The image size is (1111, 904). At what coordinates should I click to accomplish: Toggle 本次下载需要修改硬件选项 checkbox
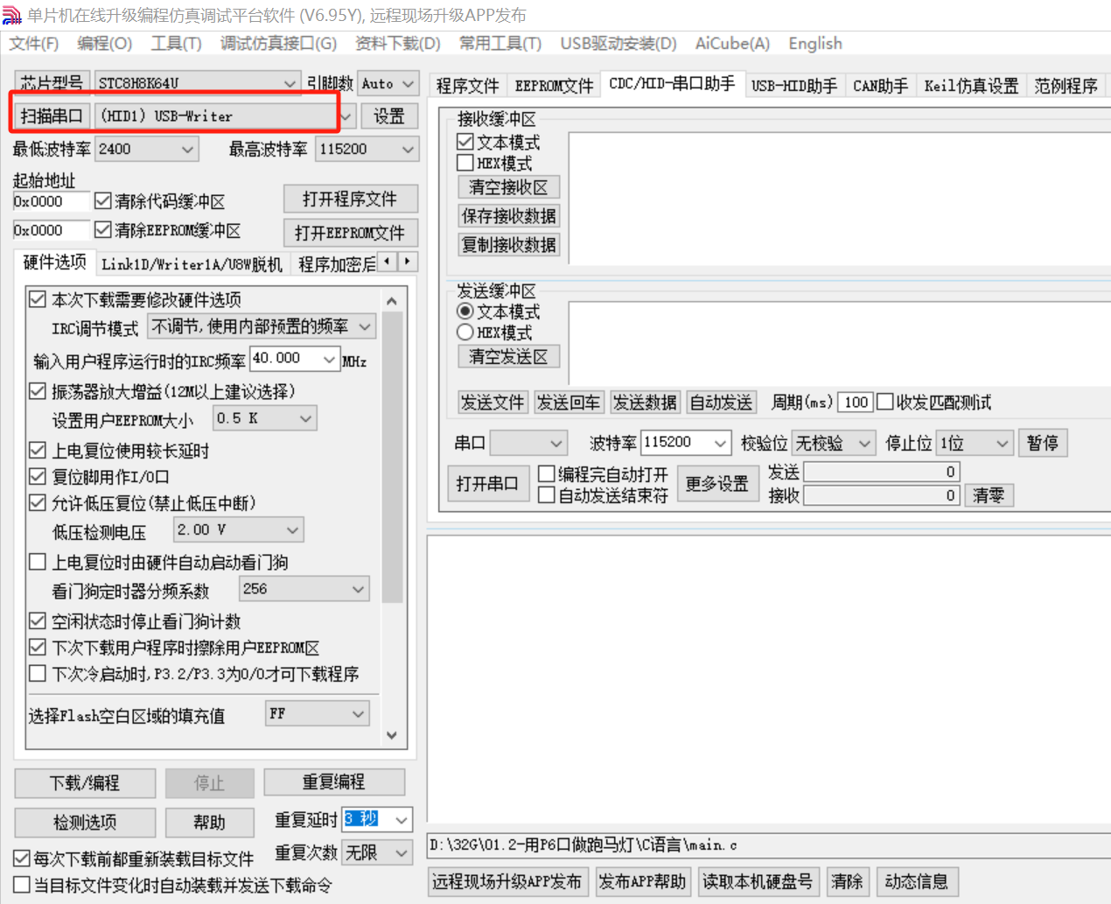[x=38, y=299]
